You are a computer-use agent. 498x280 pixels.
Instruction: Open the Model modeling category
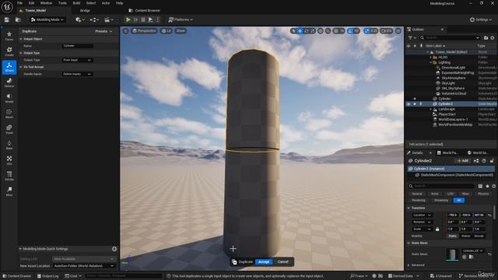tap(9, 98)
